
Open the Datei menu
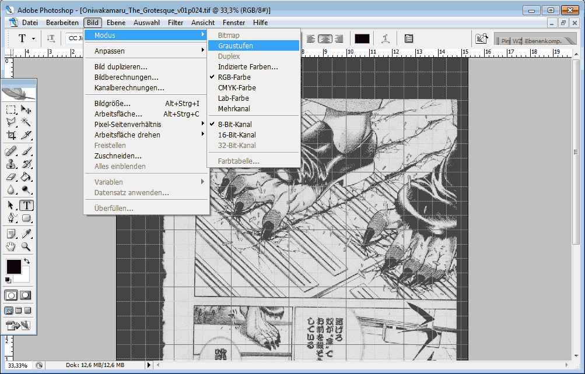coord(30,23)
